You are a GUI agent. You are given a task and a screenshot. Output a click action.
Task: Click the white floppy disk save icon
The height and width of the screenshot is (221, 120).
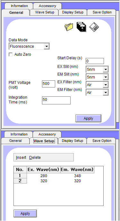[94, 27]
